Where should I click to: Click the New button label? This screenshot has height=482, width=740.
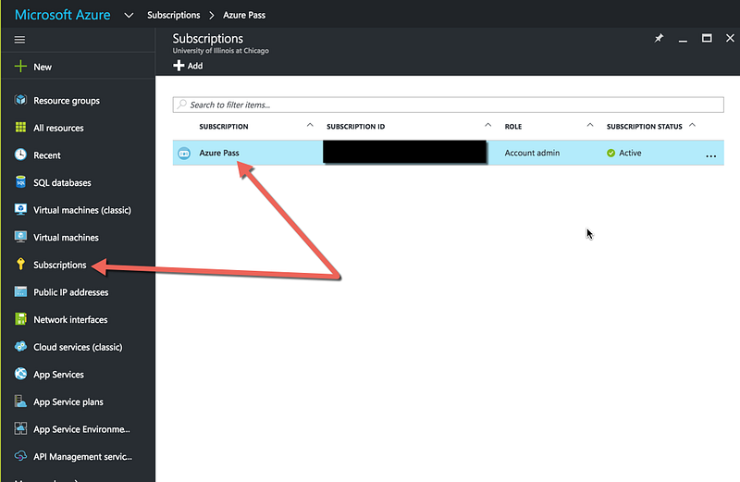[x=43, y=67]
